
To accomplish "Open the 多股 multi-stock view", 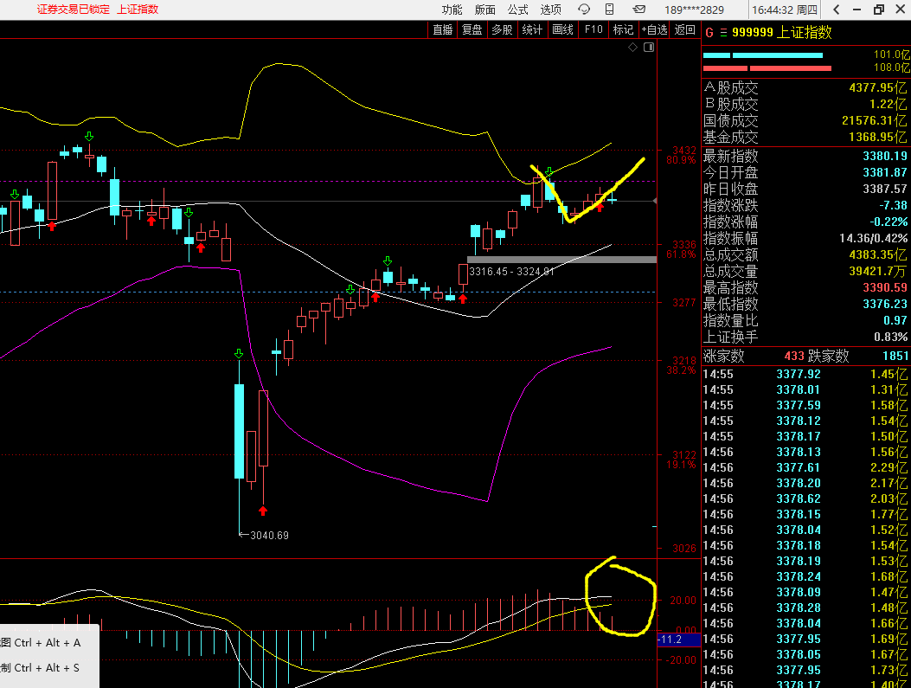I will click(502, 29).
